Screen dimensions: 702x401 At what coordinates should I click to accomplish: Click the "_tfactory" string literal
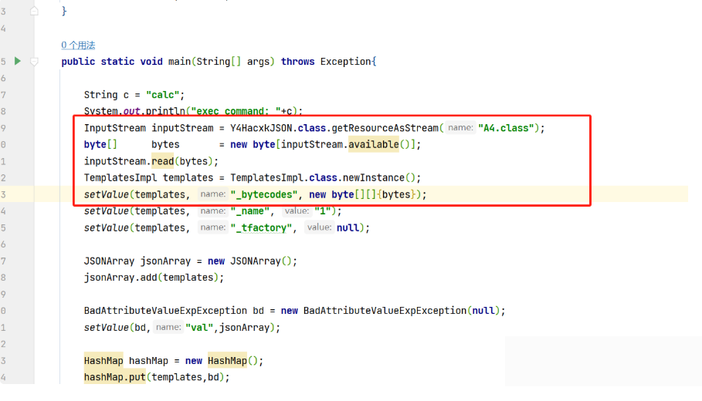click(262, 227)
